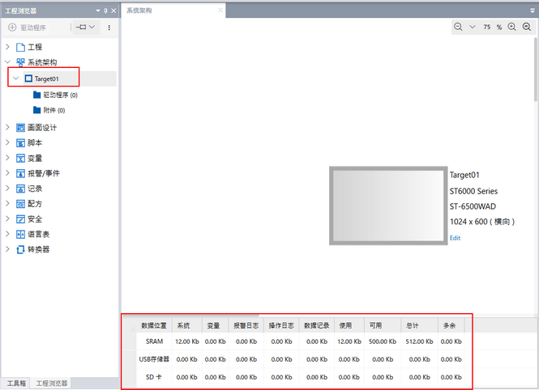Open the zoom percentage dropdown arrow

pyautogui.click(x=472, y=27)
